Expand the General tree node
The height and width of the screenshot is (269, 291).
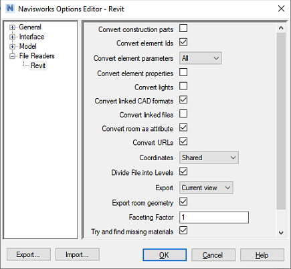[12, 27]
